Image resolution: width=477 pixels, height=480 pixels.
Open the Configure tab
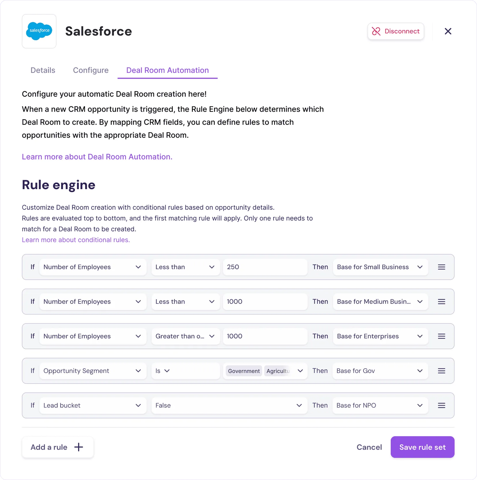91,70
